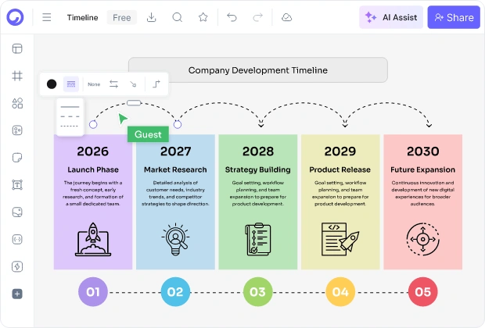Click connector start handle above 2026

93,124
